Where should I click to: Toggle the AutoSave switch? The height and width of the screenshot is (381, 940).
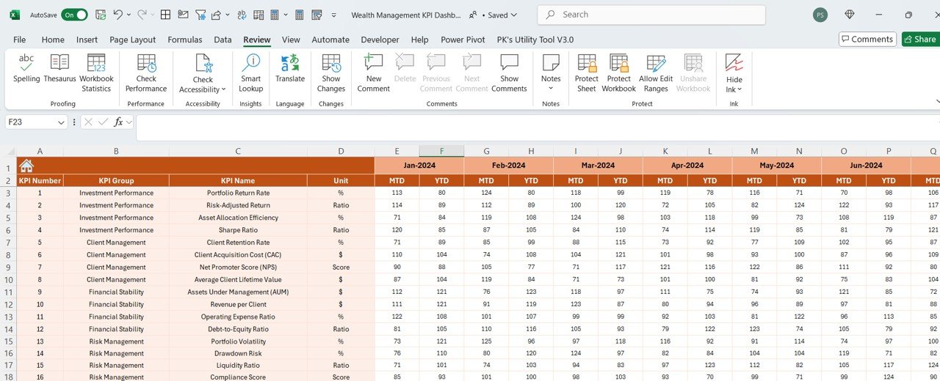point(74,15)
